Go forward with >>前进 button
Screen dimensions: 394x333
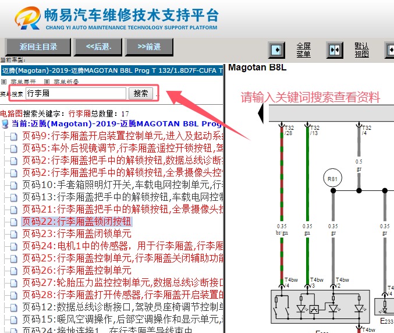point(149,47)
